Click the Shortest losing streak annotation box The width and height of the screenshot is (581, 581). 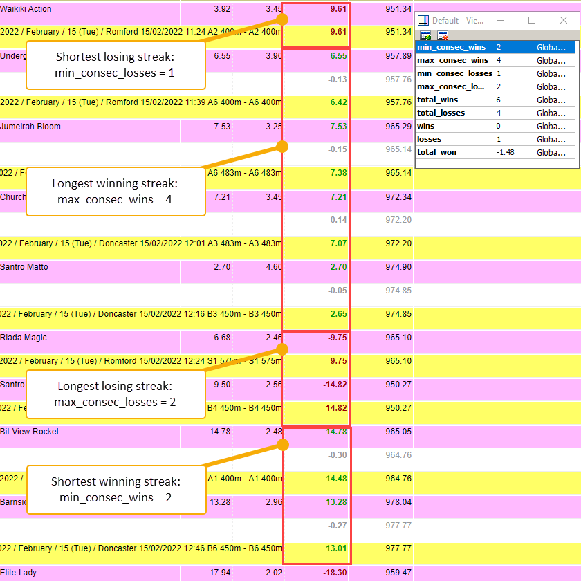click(114, 65)
